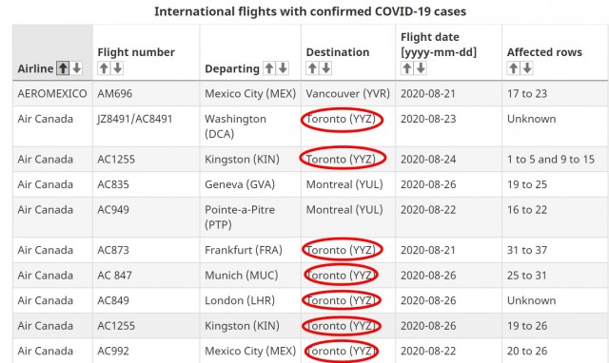Select JZ8491/AC8491 flight number cell
609x363 pixels.
tap(146, 126)
